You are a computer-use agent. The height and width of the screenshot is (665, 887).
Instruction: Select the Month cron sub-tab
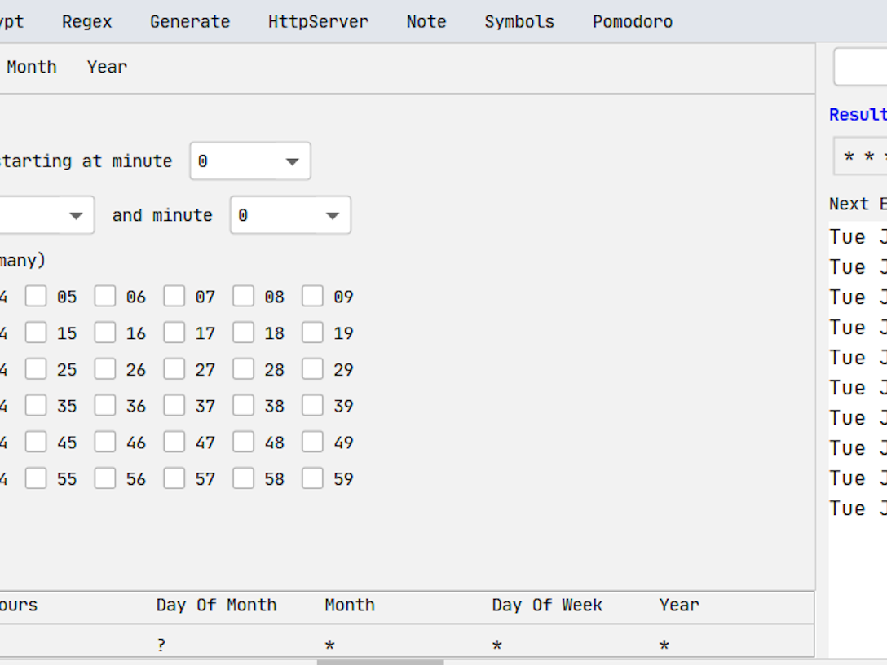tap(32, 68)
